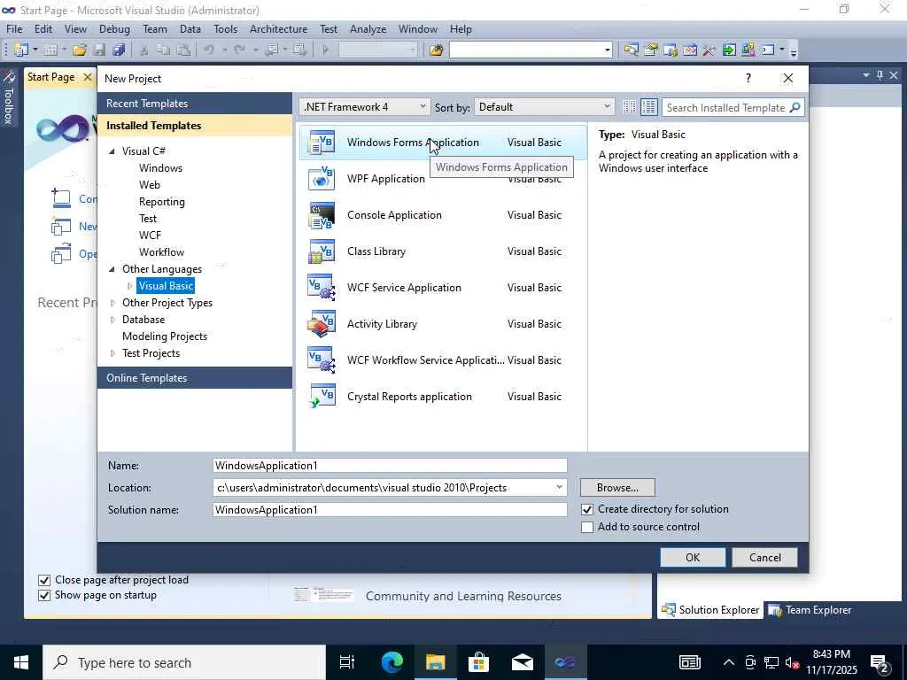Switch template list to medium icons view
The height and width of the screenshot is (680, 907).
649,107
